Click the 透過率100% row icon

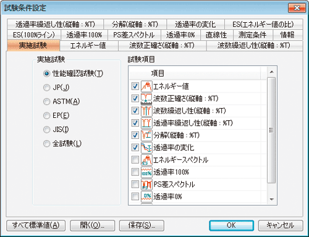[x=146, y=172]
